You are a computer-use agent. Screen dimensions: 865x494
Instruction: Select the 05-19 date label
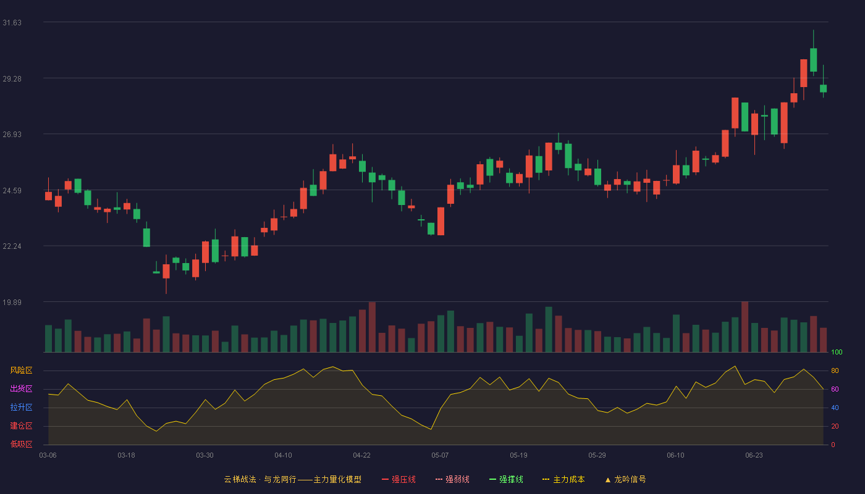518,455
